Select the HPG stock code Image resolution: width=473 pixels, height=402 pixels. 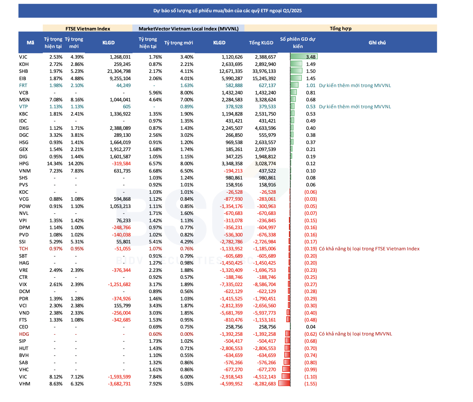[x=24, y=164]
